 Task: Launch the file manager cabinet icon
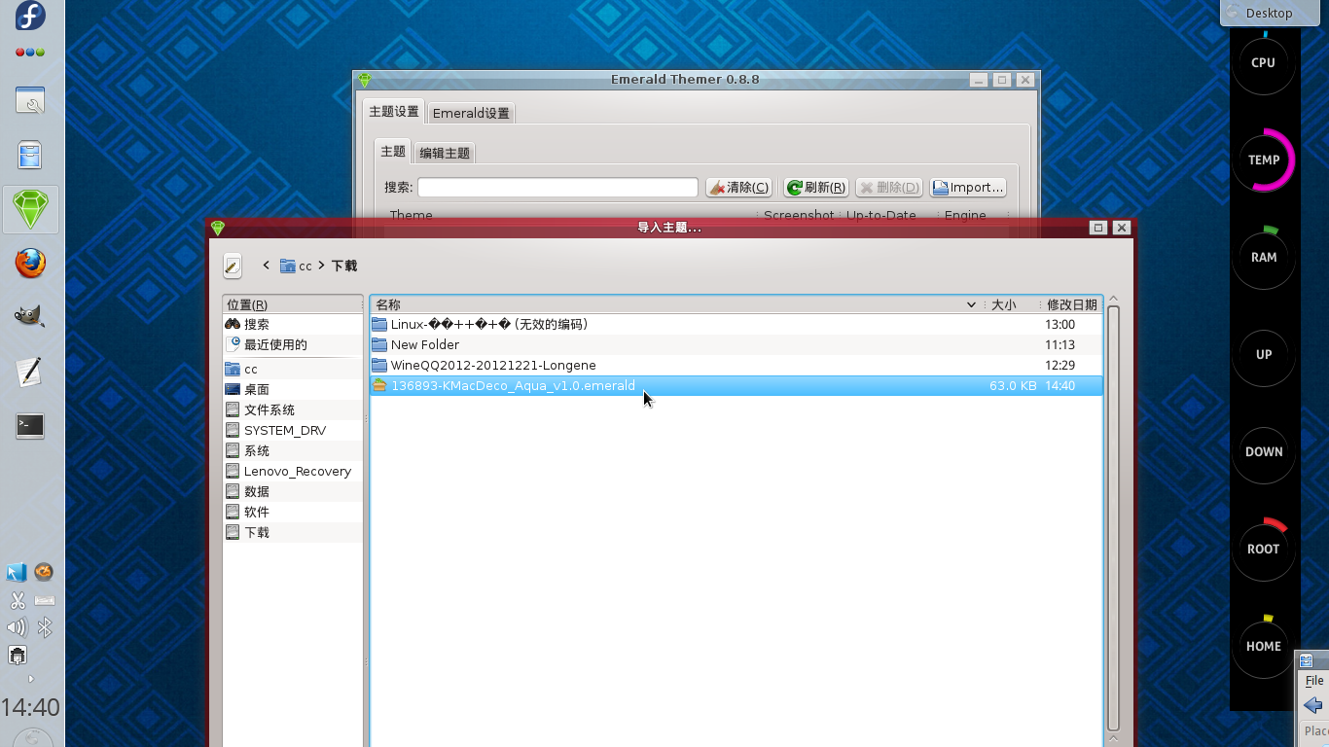click(x=30, y=155)
